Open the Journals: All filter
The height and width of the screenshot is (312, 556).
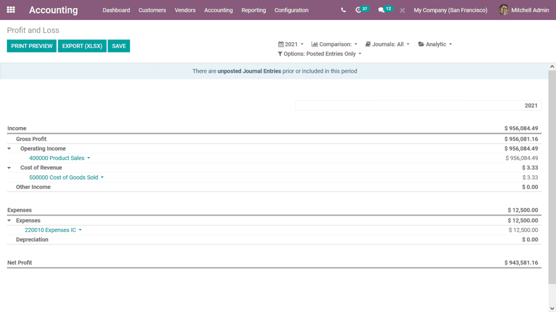click(387, 44)
